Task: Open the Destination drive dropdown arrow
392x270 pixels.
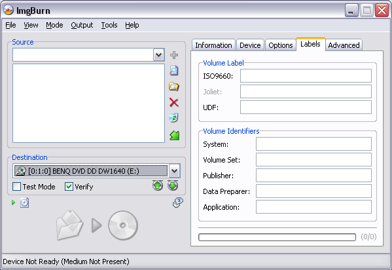Action: click(x=174, y=171)
